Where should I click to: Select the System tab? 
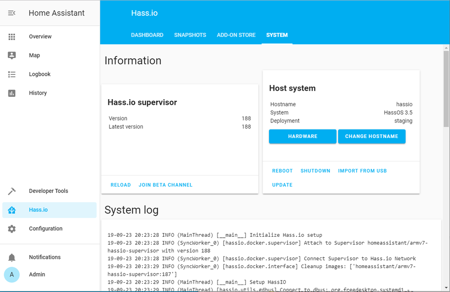tap(277, 35)
